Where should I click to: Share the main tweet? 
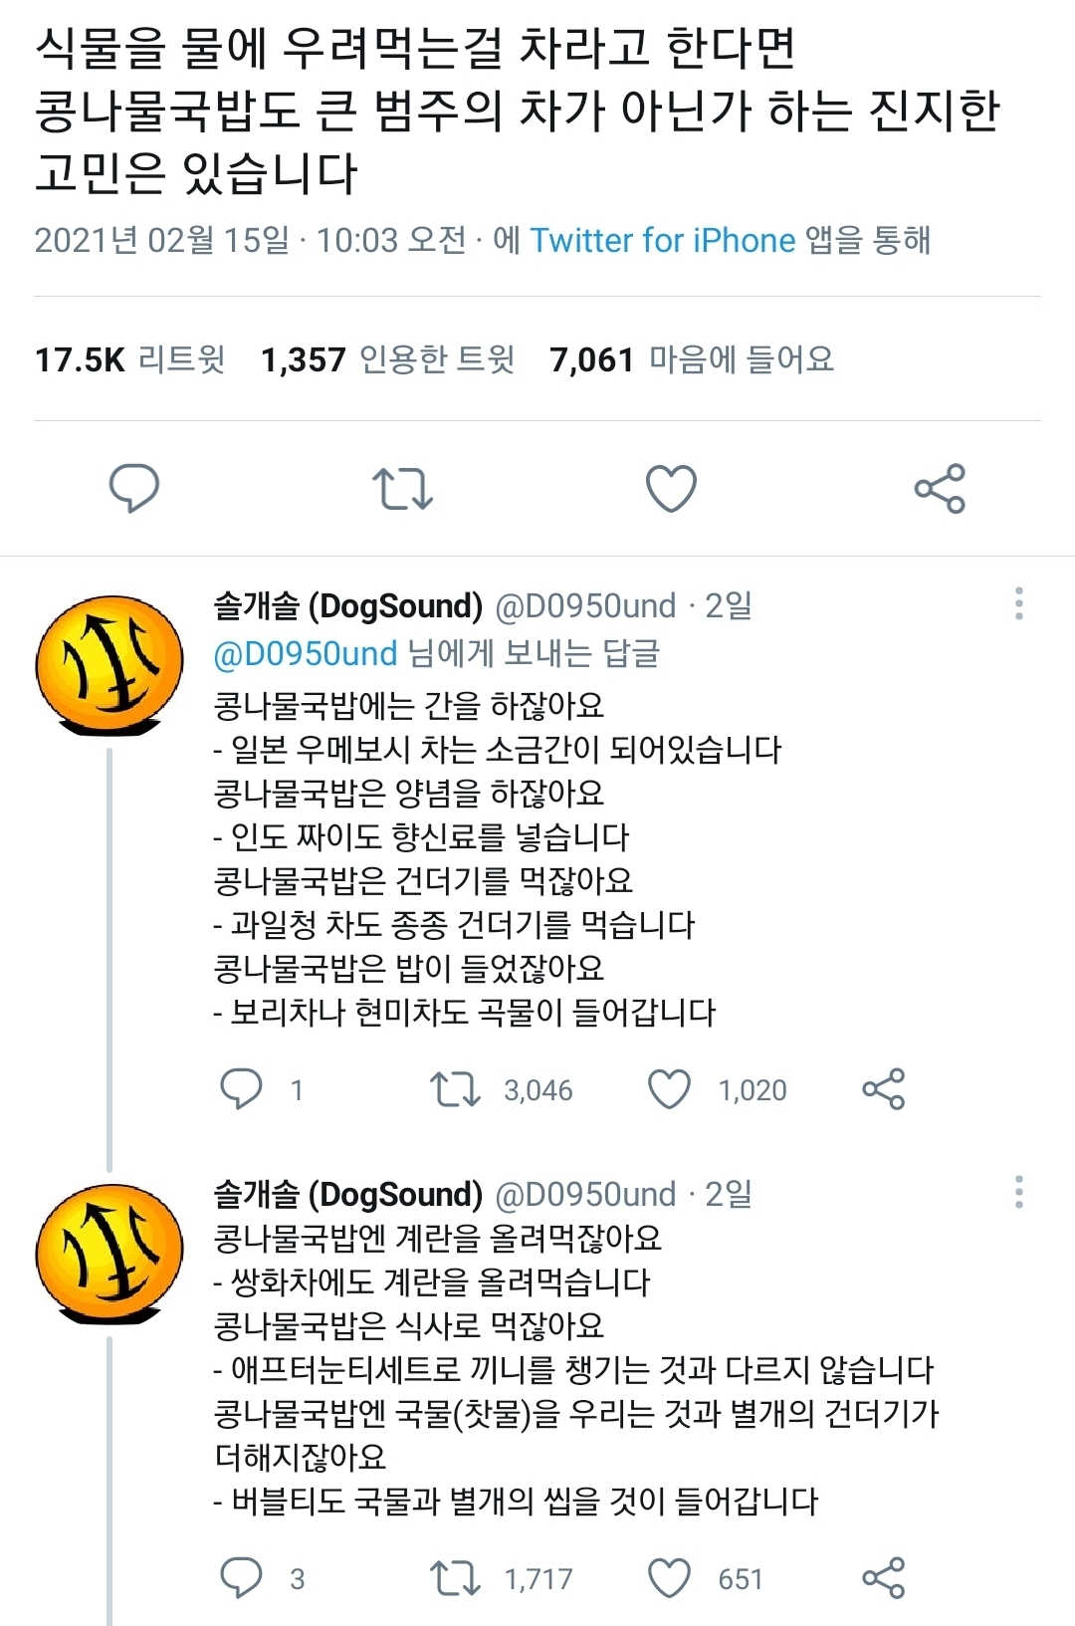click(x=940, y=488)
